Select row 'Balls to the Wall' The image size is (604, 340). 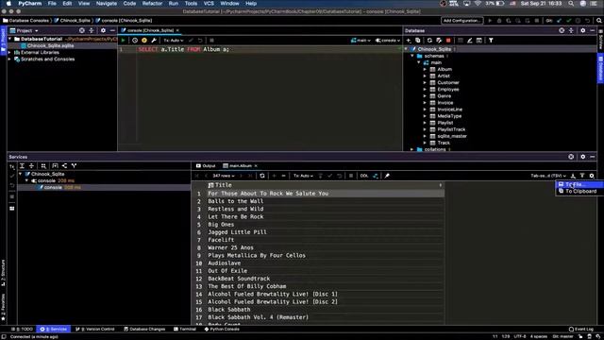click(326, 201)
